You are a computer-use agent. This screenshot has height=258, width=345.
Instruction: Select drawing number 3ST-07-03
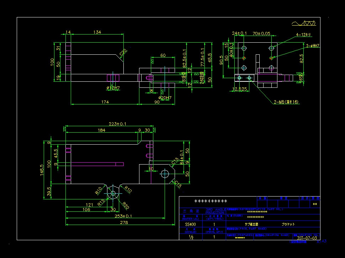(x=307, y=238)
